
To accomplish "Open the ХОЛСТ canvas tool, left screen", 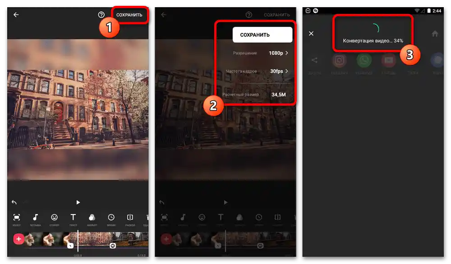I will point(17,220).
